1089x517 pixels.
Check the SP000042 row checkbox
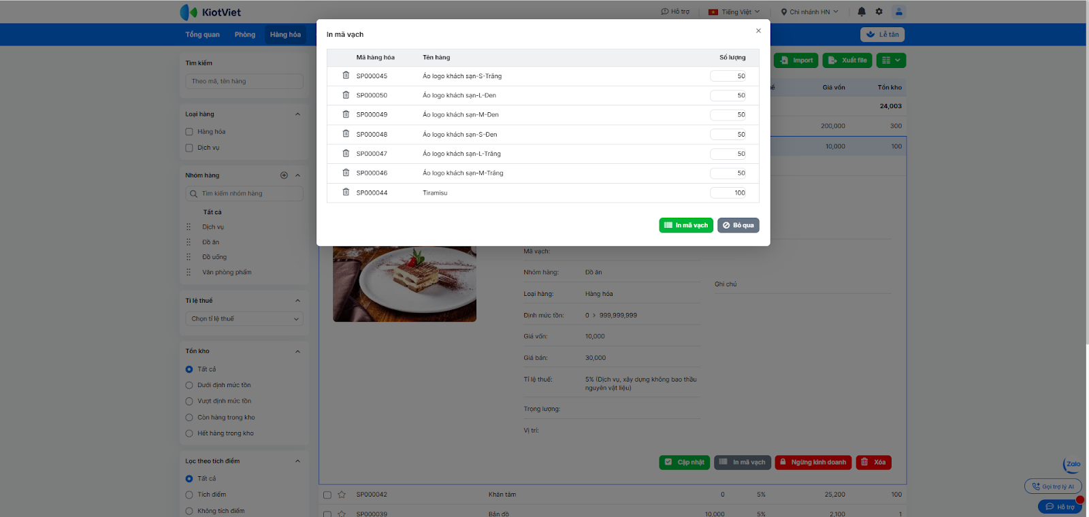point(327,495)
